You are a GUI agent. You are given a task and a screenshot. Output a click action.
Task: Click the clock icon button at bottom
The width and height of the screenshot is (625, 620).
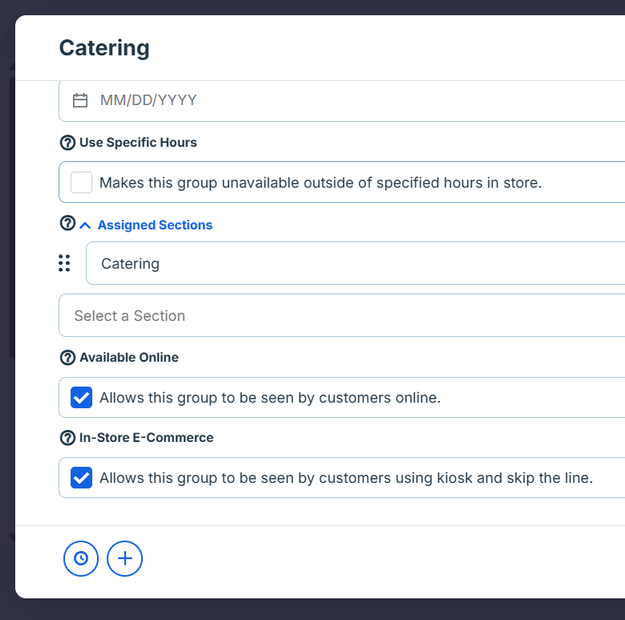pos(81,558)
